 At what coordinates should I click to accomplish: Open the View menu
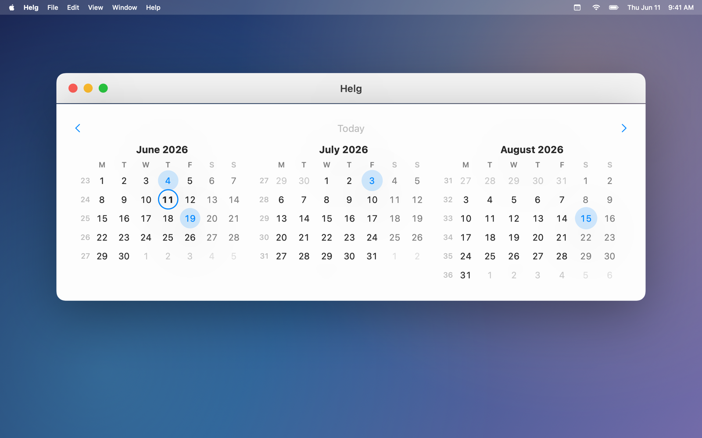[x=95, y=7]
